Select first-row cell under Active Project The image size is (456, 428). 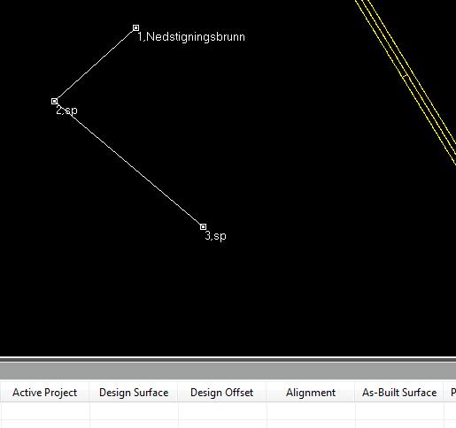[x=45, y=411]
